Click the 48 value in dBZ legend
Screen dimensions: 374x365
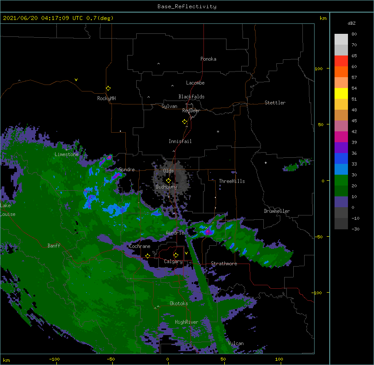pos(354,110)
